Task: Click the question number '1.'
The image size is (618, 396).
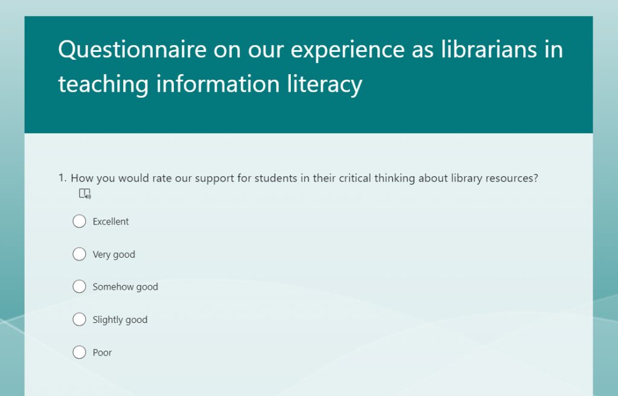Action: point(62,178)
